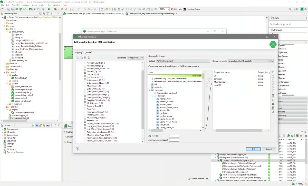The width and height of the screenshot is (308, 186).
Task: Open the Output metadata dropdown
Action: [248, 61]
